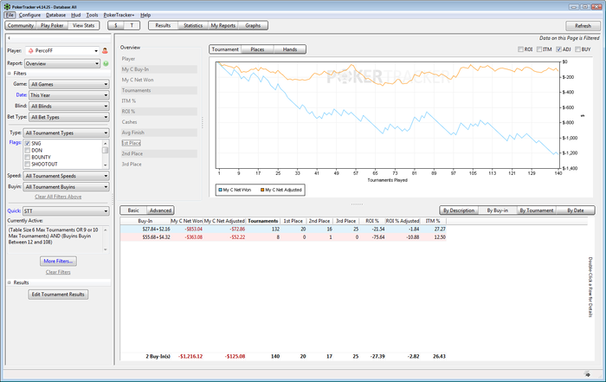Viewport: 606px width, 382px height.
Task: Switch to the Play Poker tab
Action: pyautogui.click(x=52, y=25)
